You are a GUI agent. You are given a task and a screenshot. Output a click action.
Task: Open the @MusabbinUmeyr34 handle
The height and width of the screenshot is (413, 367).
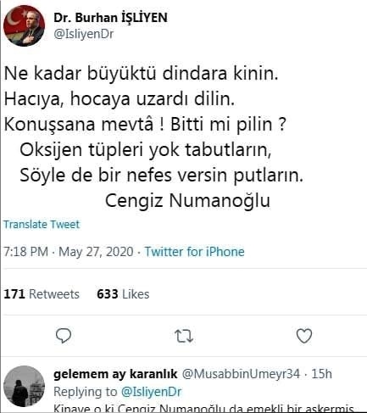(x=241, y=374)
